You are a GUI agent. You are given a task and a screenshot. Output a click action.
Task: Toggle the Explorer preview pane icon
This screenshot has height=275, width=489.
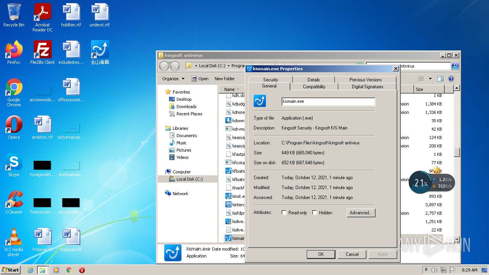pos(440,79)
